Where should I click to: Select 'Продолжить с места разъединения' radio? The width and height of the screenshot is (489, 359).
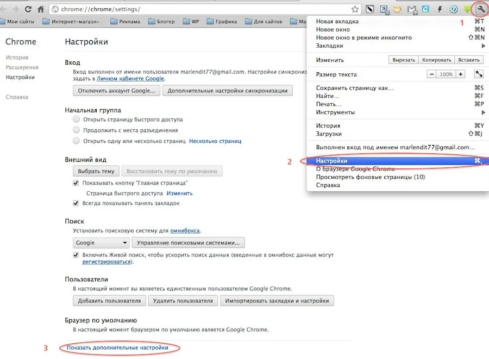point(76,130)
